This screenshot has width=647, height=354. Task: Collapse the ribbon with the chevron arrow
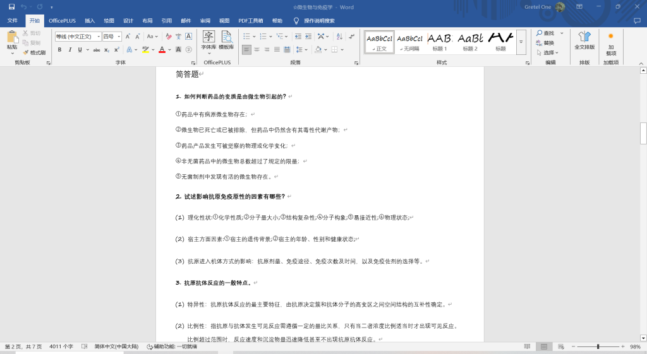pyautogui.click(x=641, y=62)
